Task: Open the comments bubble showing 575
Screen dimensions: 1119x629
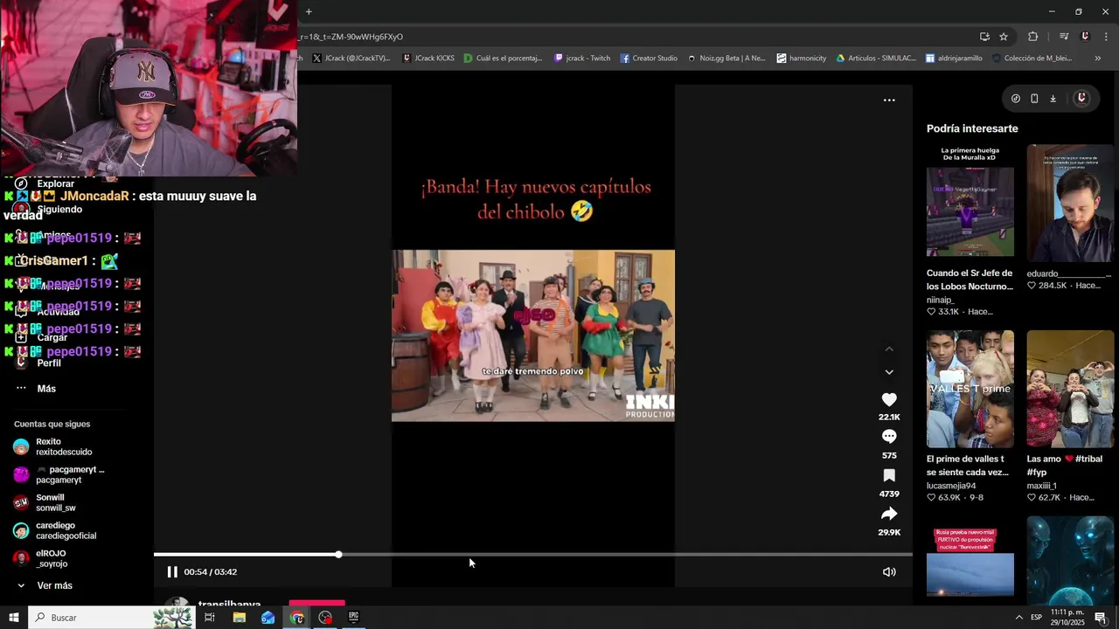Action: click(889, 437)
